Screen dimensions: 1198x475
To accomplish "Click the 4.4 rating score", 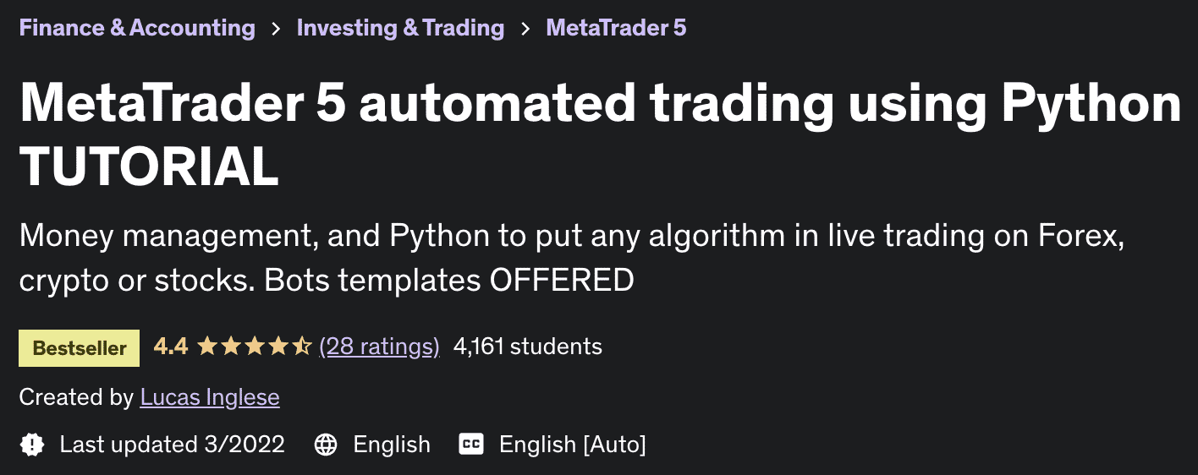I will 170,346.
